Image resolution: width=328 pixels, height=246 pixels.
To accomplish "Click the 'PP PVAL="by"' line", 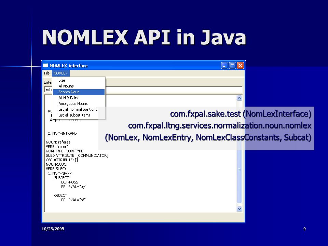I will [74, 187].
